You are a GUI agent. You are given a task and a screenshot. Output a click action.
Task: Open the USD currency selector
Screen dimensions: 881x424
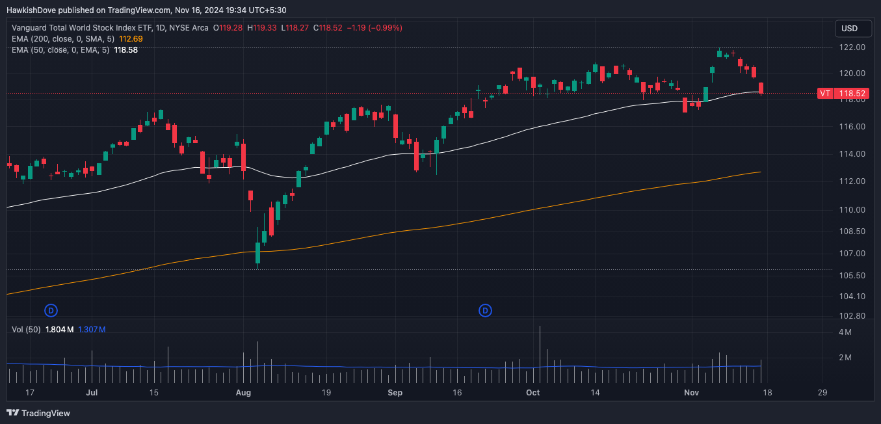(853, 29)
